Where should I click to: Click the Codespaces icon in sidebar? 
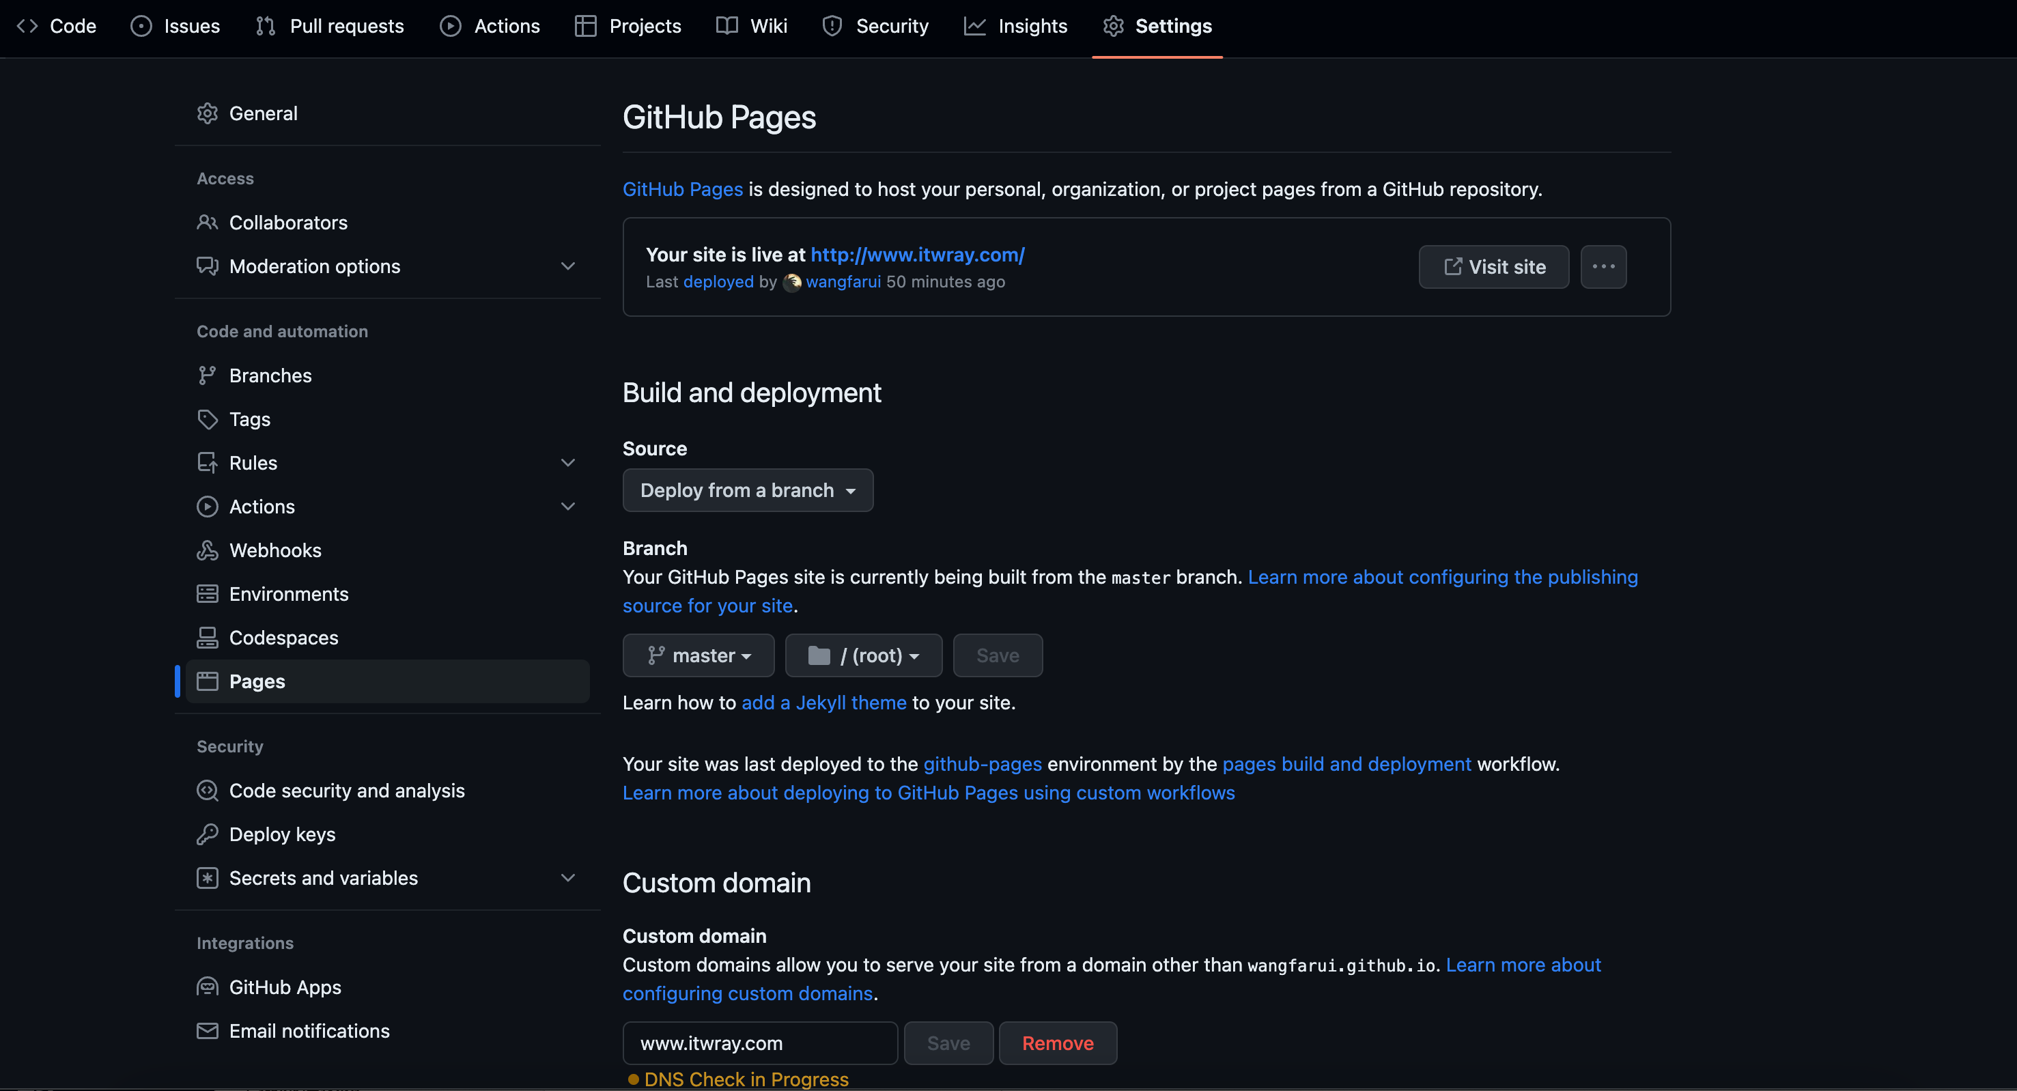(208, 638)
